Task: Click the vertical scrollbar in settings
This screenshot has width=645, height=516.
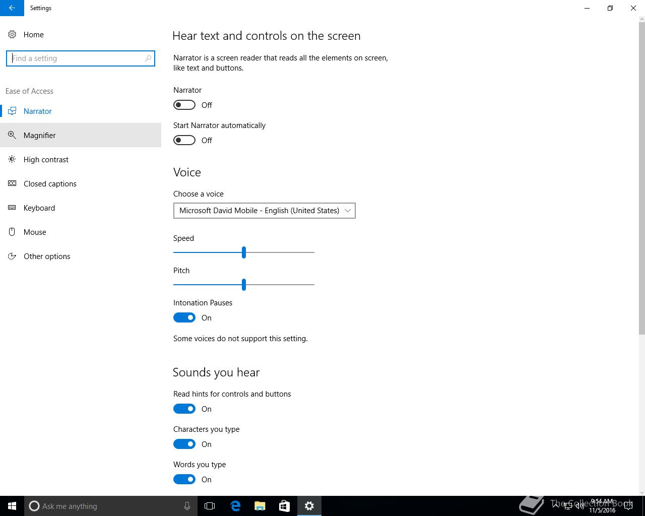Action: click(642, 178)
